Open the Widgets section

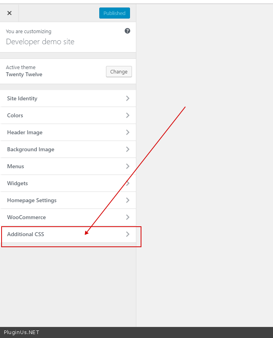coord(18,183)
